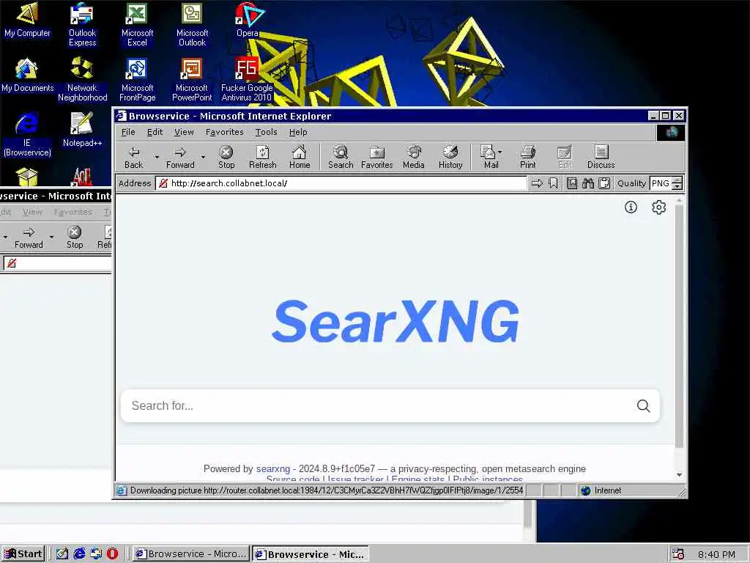Click the vertical scrollbar thumb in front window
This screenshot has width=750, height=563.
(x=679, y=325)
